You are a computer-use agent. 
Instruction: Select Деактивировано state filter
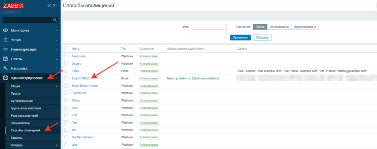point(305,27)
